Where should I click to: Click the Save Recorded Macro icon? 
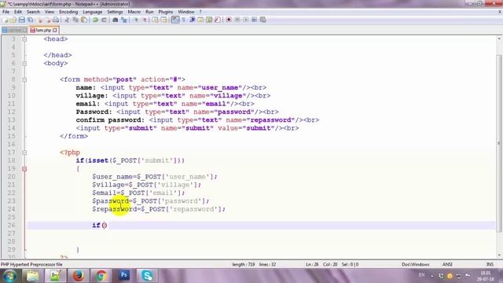[263, 20]
